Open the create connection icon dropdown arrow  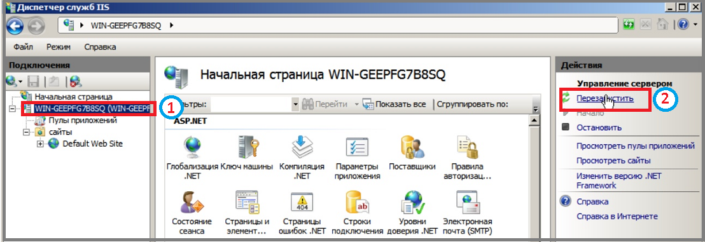[20, 82]
